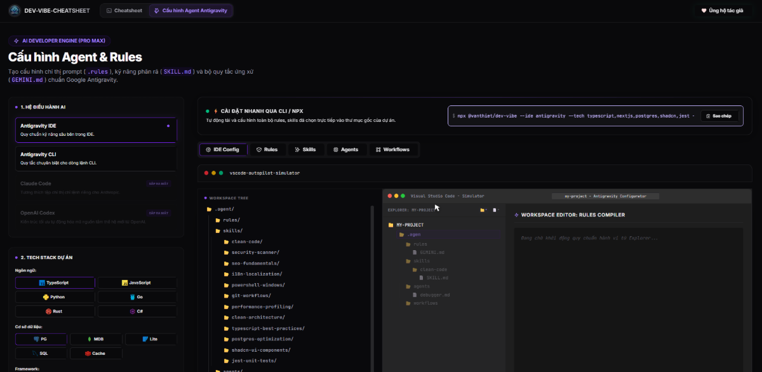Click the npx install command field

pos(596,116)
